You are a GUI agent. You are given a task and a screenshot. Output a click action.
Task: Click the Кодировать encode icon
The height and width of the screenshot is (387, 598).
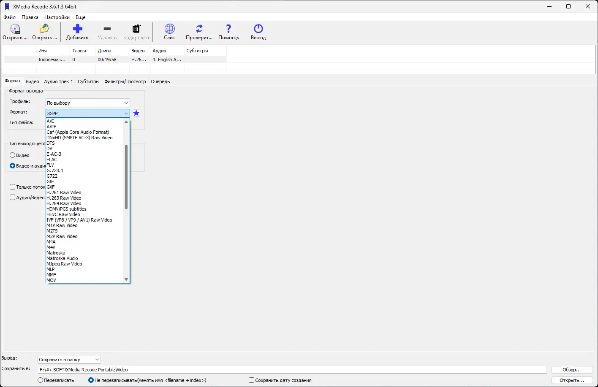tap(136, 30)
